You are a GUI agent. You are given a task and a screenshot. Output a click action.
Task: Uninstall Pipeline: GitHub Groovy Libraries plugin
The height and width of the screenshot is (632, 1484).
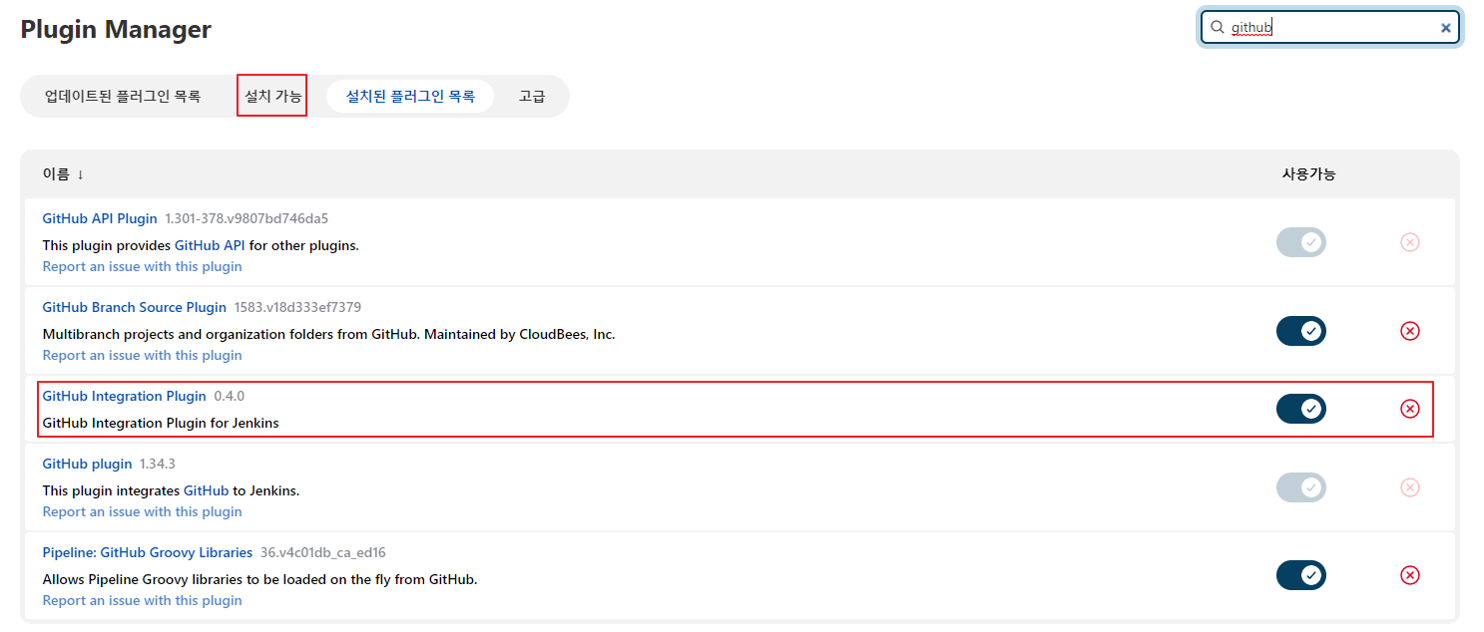[x=1409, y=575]
